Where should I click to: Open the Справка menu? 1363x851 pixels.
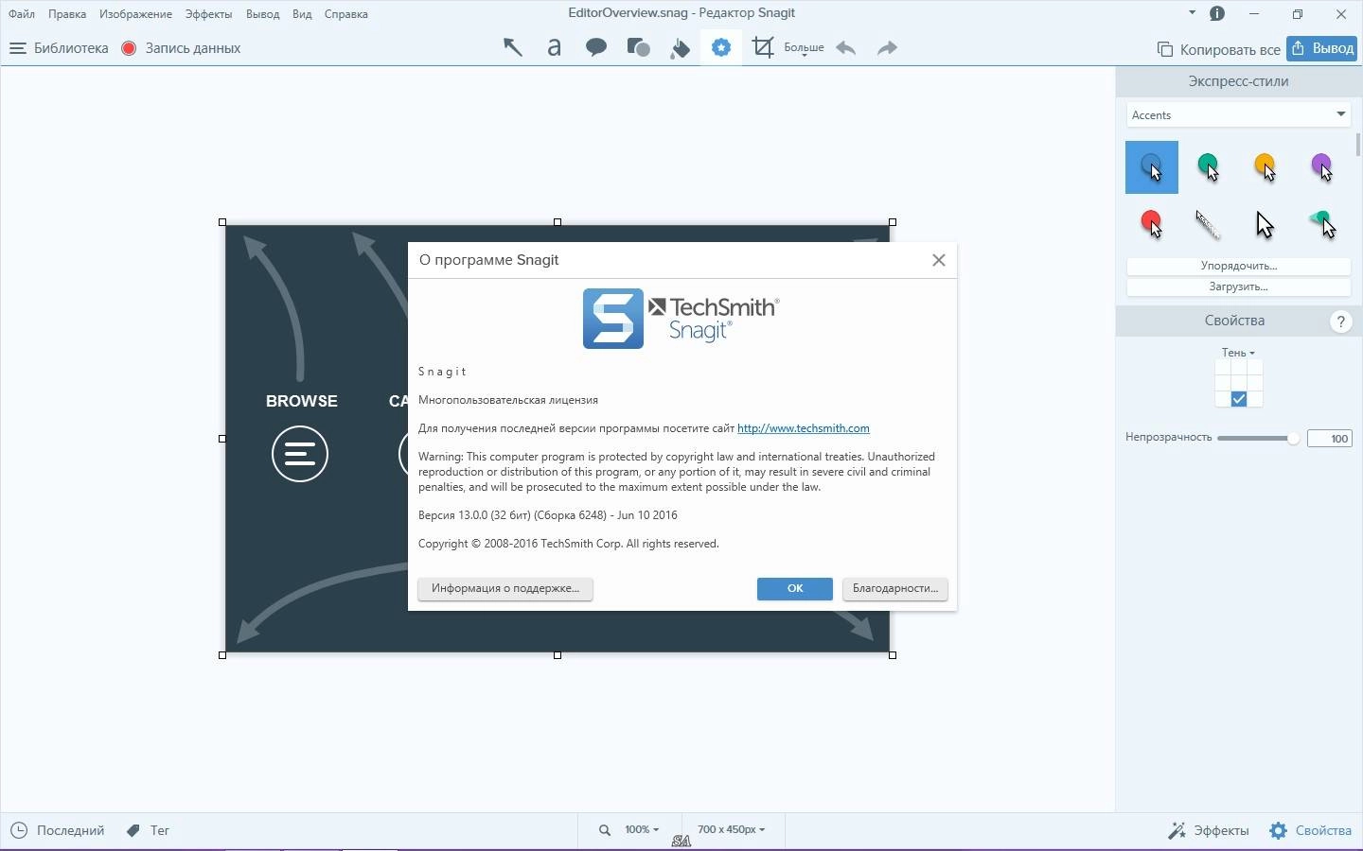pos(345,14)
